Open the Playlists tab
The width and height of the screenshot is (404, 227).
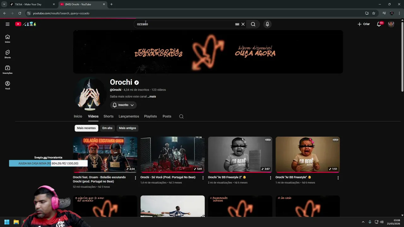coord(151,116)
